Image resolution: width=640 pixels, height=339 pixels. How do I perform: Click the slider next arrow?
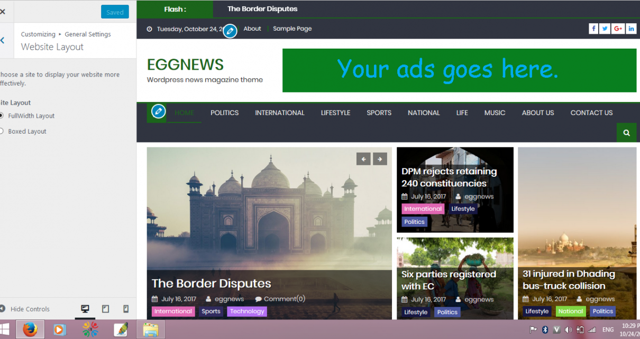coord(380,159)
